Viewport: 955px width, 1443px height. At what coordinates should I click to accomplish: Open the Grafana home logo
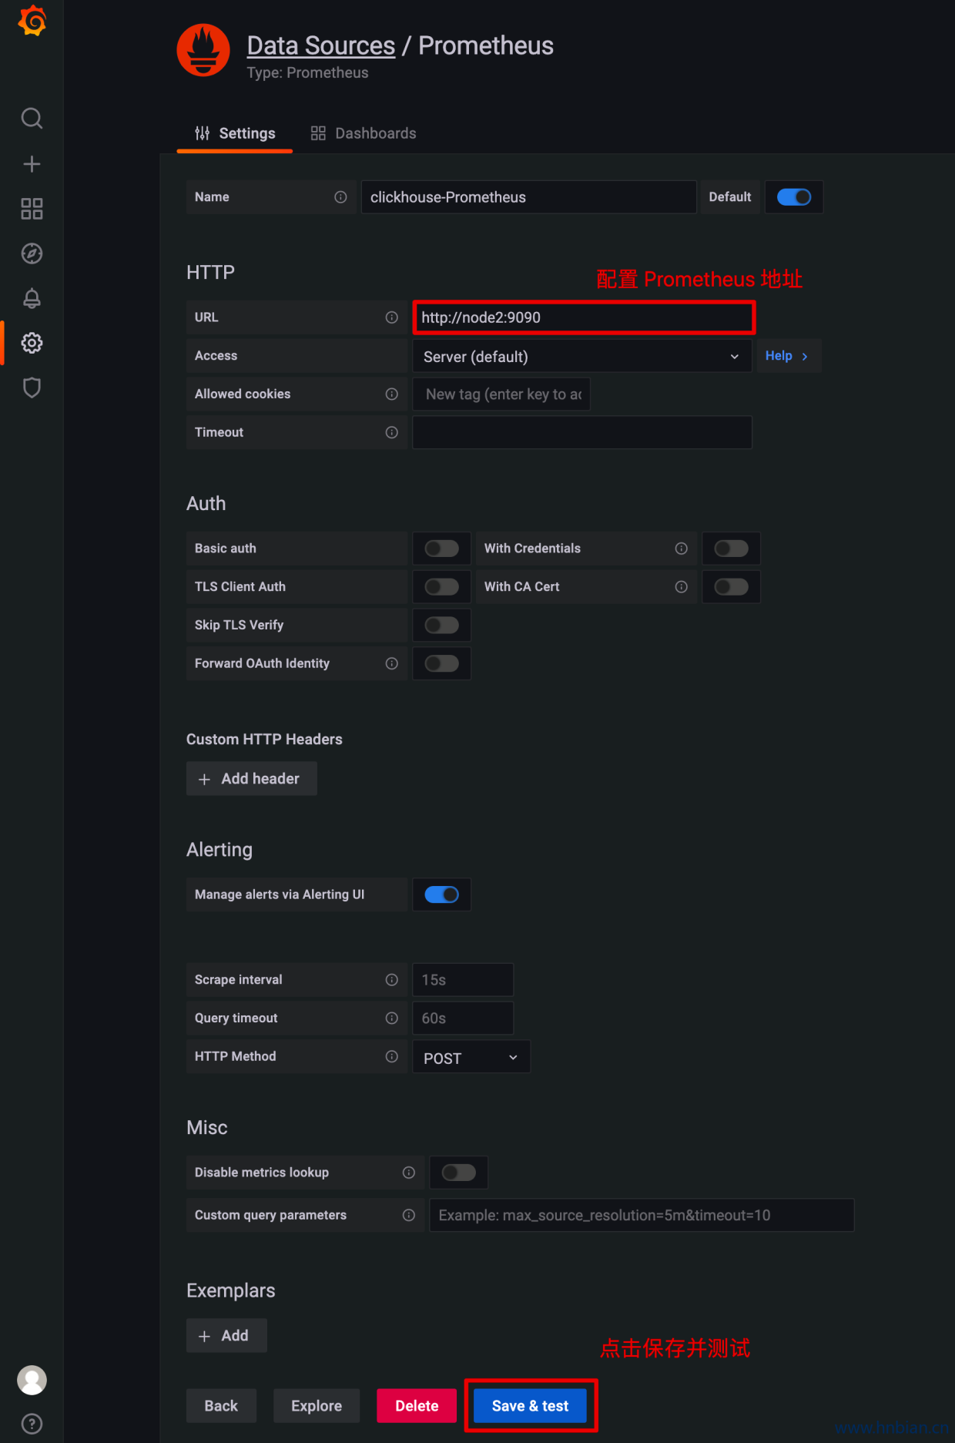[x=32, y=21]
